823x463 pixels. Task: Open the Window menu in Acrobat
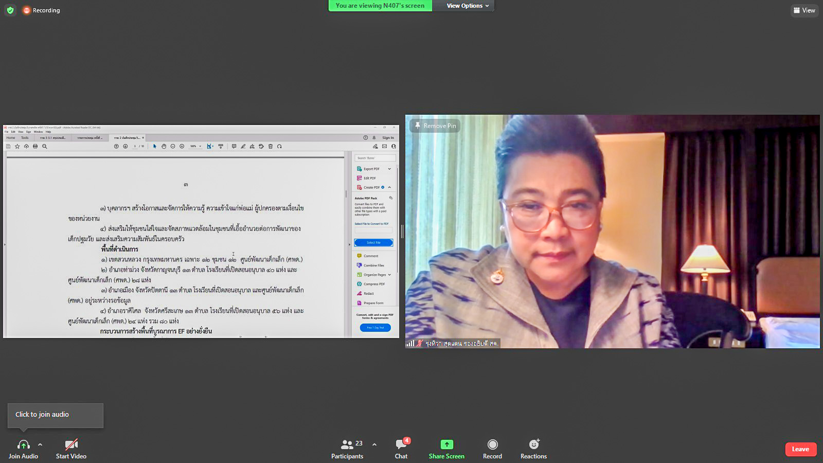[x=39, y=132]
